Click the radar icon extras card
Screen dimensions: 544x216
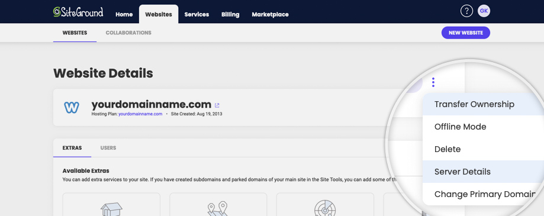[x=325, y=205]
